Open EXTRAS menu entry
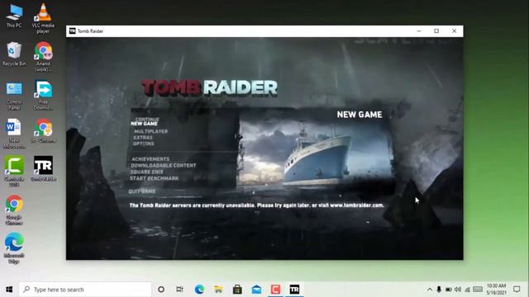 click(x=143, y=138)
